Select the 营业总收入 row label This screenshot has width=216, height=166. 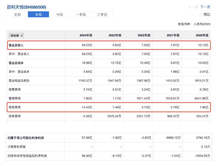point(16,45)
